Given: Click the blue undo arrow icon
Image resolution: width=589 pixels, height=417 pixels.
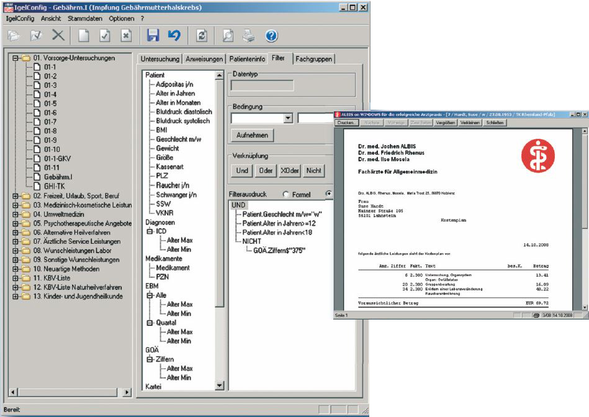Looking at the screenshot, I should (x=174, y=36).
